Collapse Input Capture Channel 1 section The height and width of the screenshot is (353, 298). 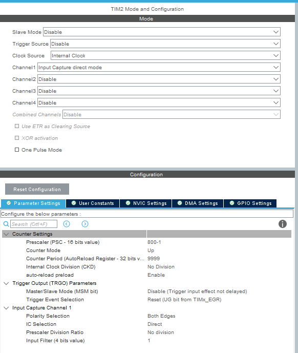[6, 308]
